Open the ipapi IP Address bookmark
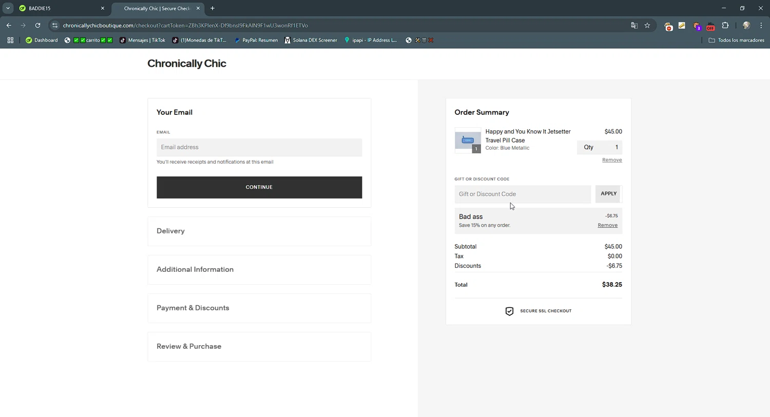 pos(371,40)
